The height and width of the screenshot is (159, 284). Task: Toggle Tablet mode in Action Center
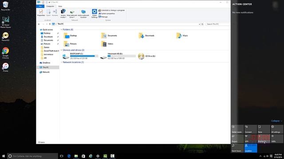(237, 129)
